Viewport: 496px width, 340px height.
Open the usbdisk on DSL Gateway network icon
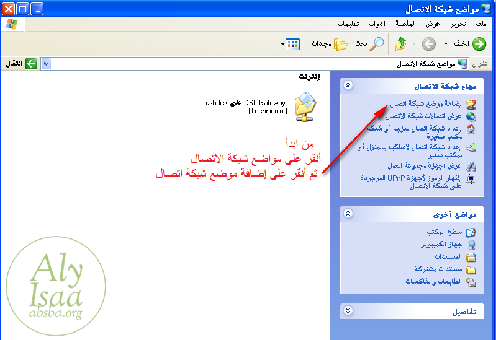point(304,107)
